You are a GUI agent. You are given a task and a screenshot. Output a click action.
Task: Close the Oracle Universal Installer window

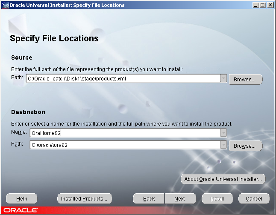tap(270, 5)
